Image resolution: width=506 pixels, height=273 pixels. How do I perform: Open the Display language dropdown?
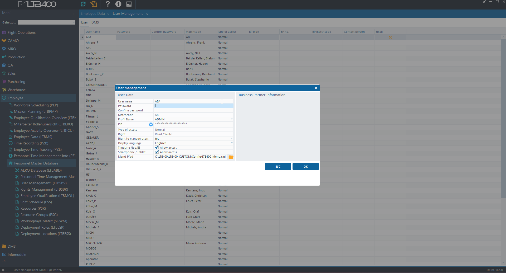(232, 143)
